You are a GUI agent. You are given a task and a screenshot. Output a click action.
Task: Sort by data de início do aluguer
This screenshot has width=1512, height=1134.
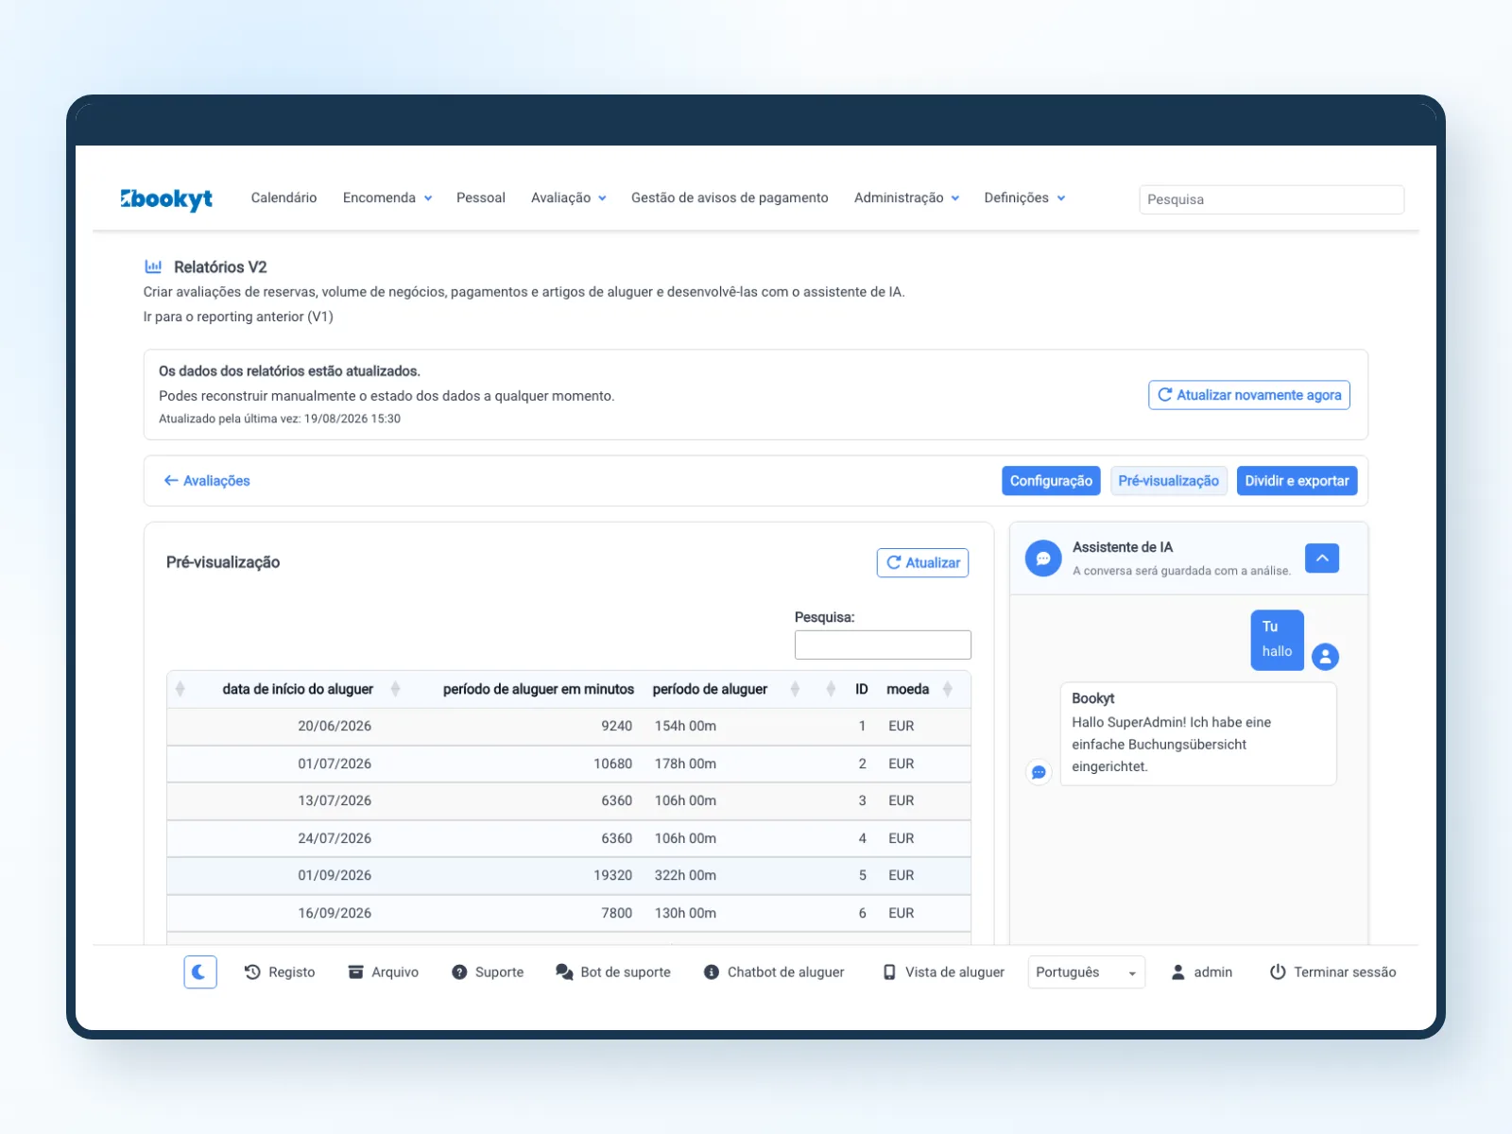click(298, 689)
